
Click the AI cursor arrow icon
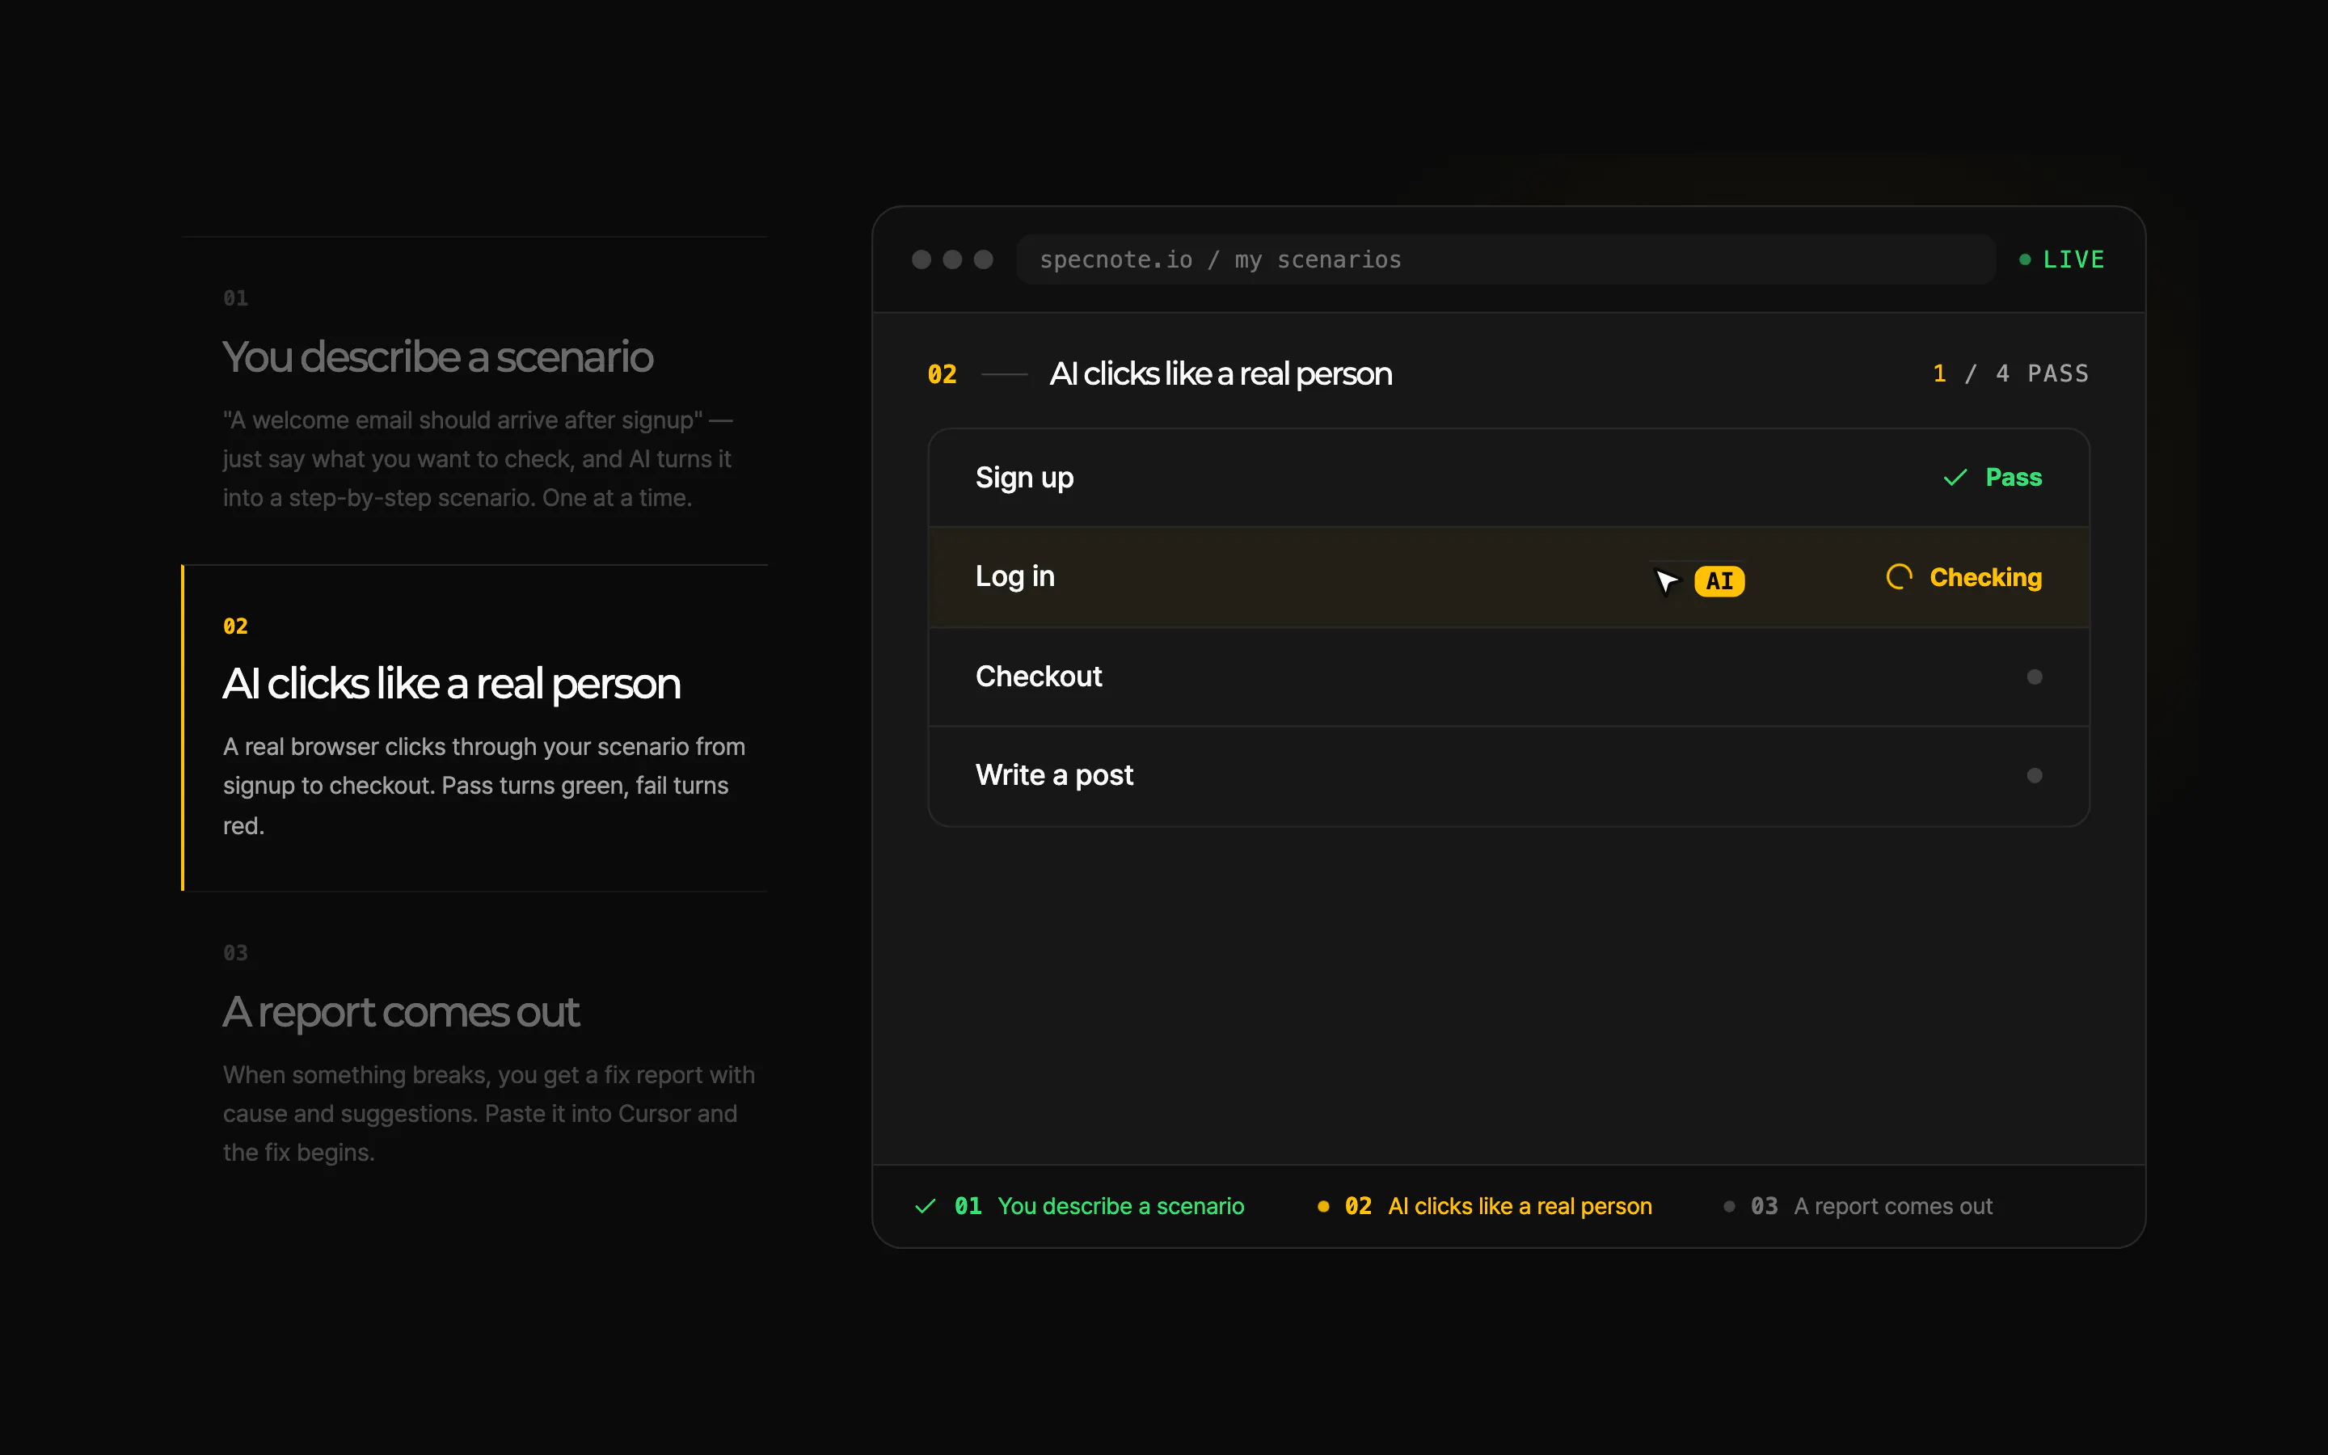[1666, 580]
